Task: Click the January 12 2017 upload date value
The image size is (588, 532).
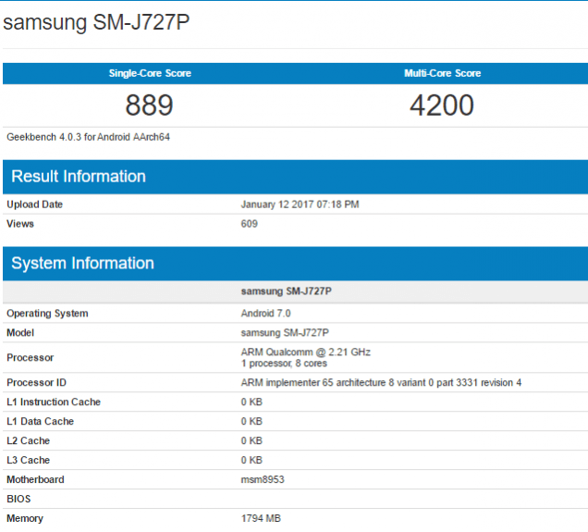Action: coord(300,204)
